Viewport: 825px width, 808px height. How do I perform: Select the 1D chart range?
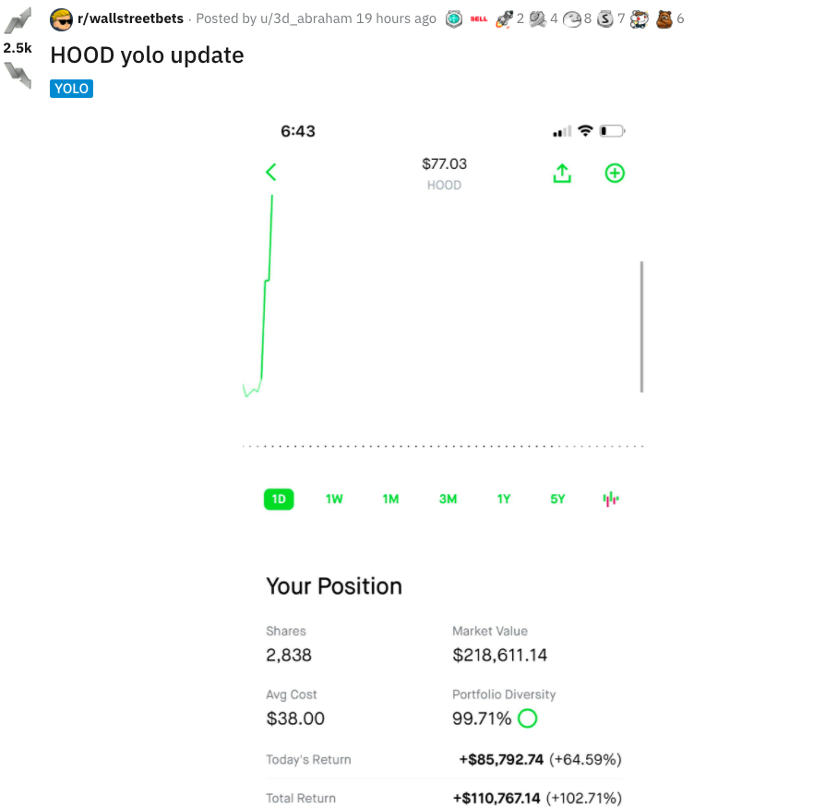(279, 499)
